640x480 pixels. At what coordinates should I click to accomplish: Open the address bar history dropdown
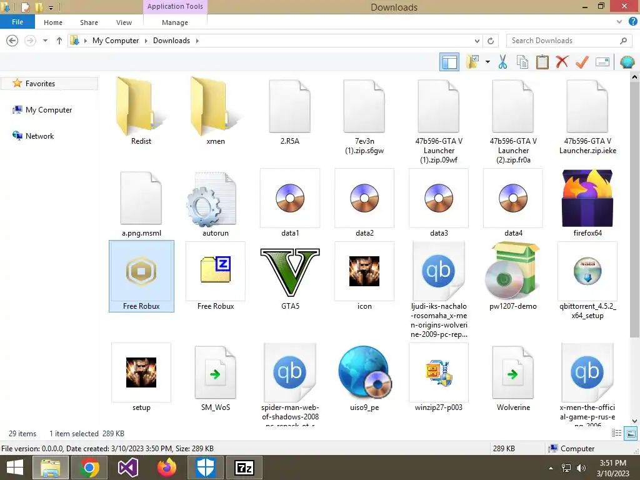(477, 41)
